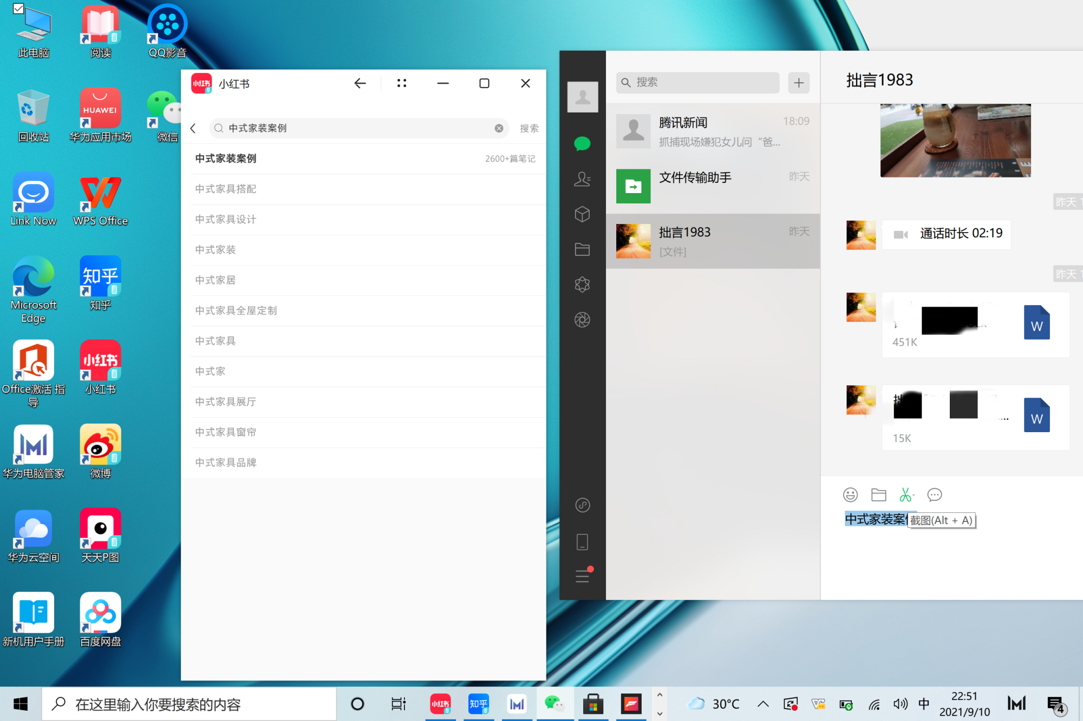Open 拙言1983 conversation in chat list
The image size is (1083, 721).
[713, 241]
